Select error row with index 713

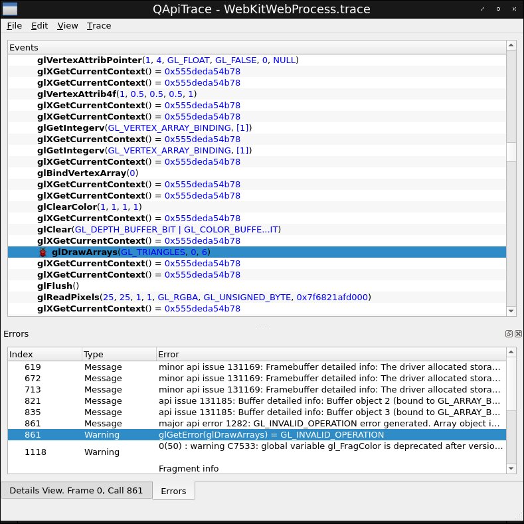(x=257, y=390)
